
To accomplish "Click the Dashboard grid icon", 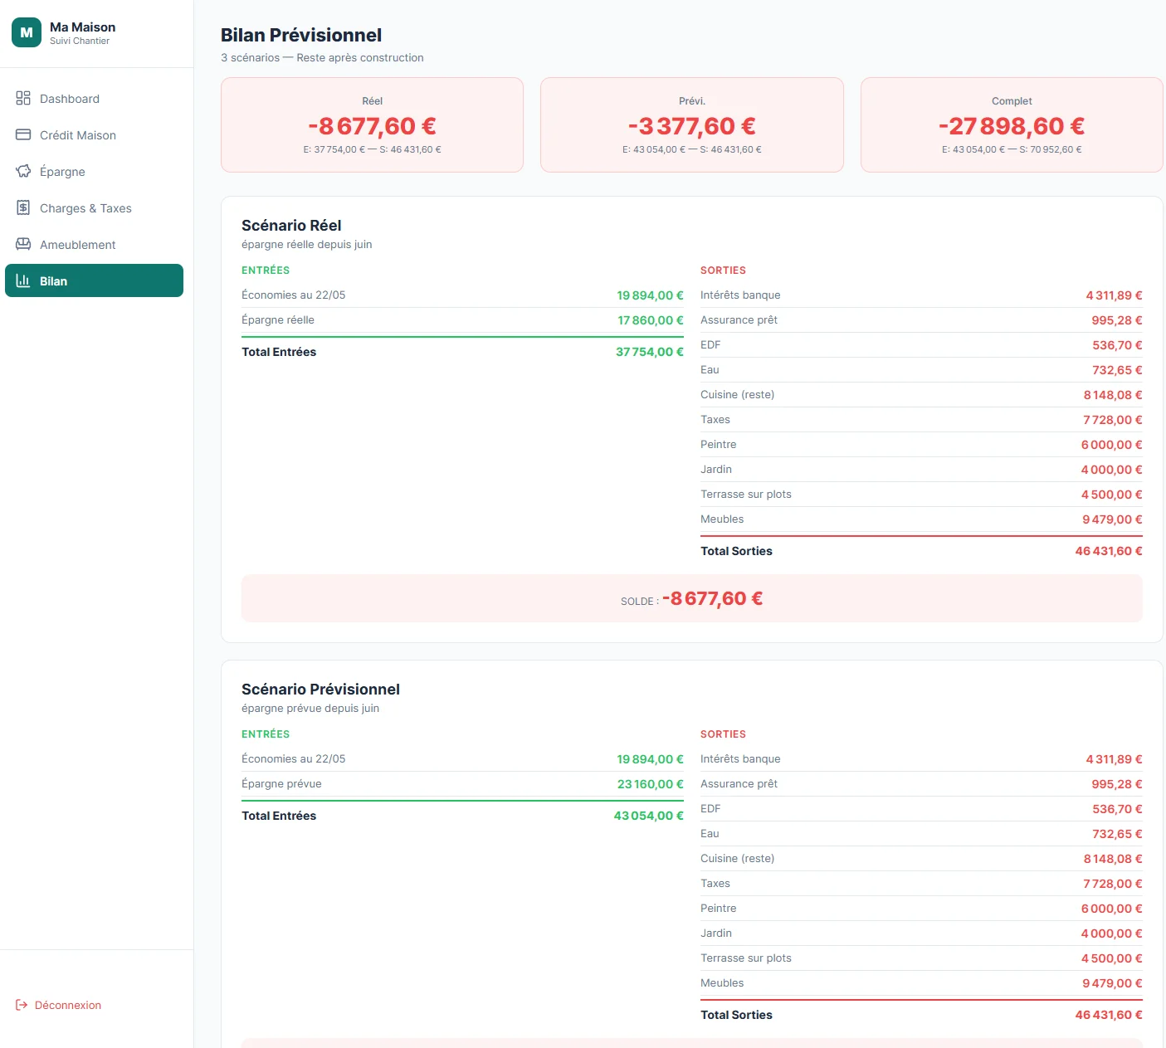I will click(x=23, y=99).
